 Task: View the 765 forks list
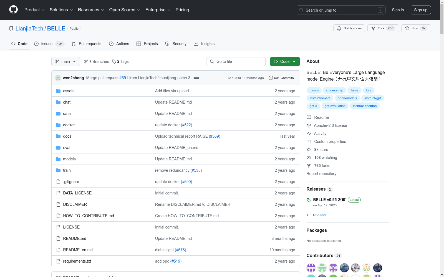coord(319,166)
